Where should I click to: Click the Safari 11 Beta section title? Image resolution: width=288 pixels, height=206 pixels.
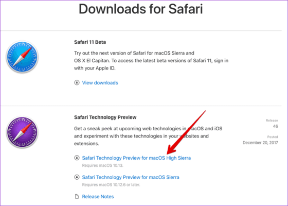pyautogui.click(x=90, y=42)
